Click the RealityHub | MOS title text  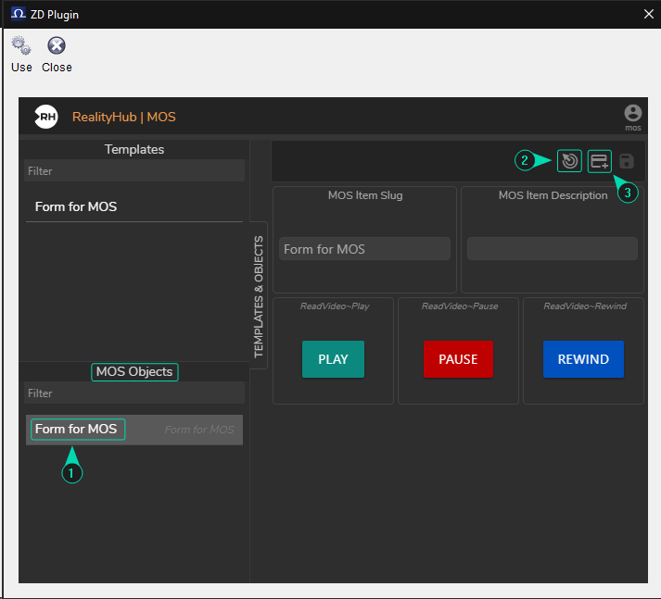pos(124,118)
